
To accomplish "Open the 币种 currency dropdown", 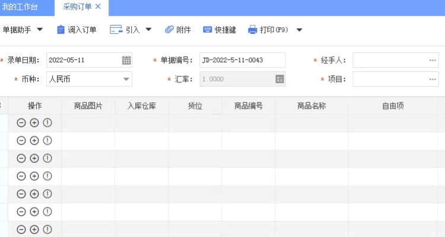I will click(126, 79).
